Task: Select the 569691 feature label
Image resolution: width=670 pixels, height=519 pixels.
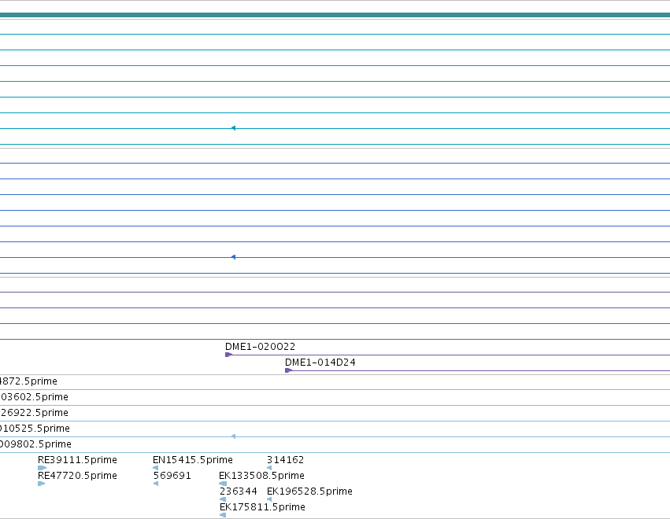Action: [x=172, y=476]
